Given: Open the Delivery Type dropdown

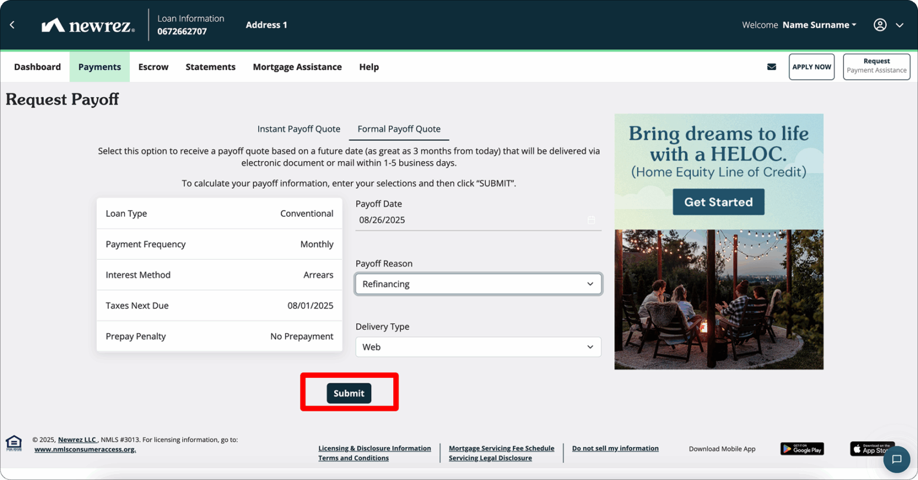Looking at the screenshot, I should [478, 347].
